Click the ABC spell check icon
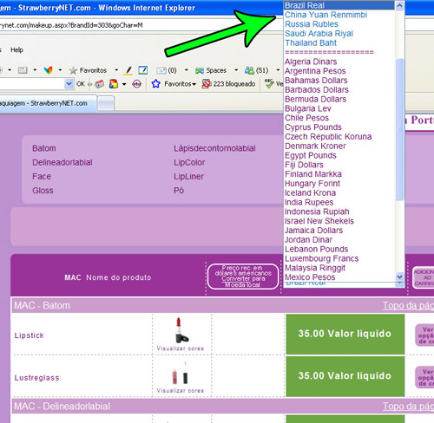Screen dimensions: 434x423 click(x=269, y=84)
